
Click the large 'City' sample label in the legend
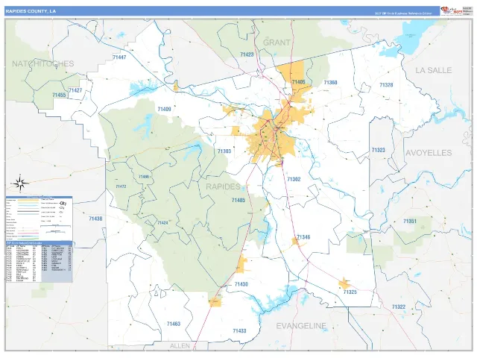point(63,203)
